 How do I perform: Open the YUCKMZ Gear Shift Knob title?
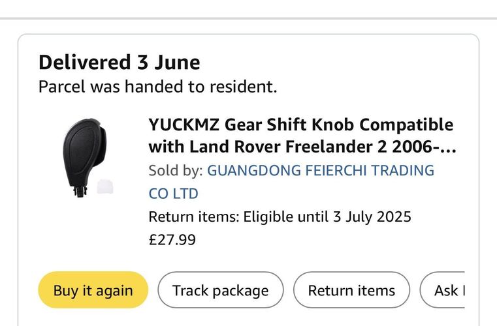pos(302,136)
